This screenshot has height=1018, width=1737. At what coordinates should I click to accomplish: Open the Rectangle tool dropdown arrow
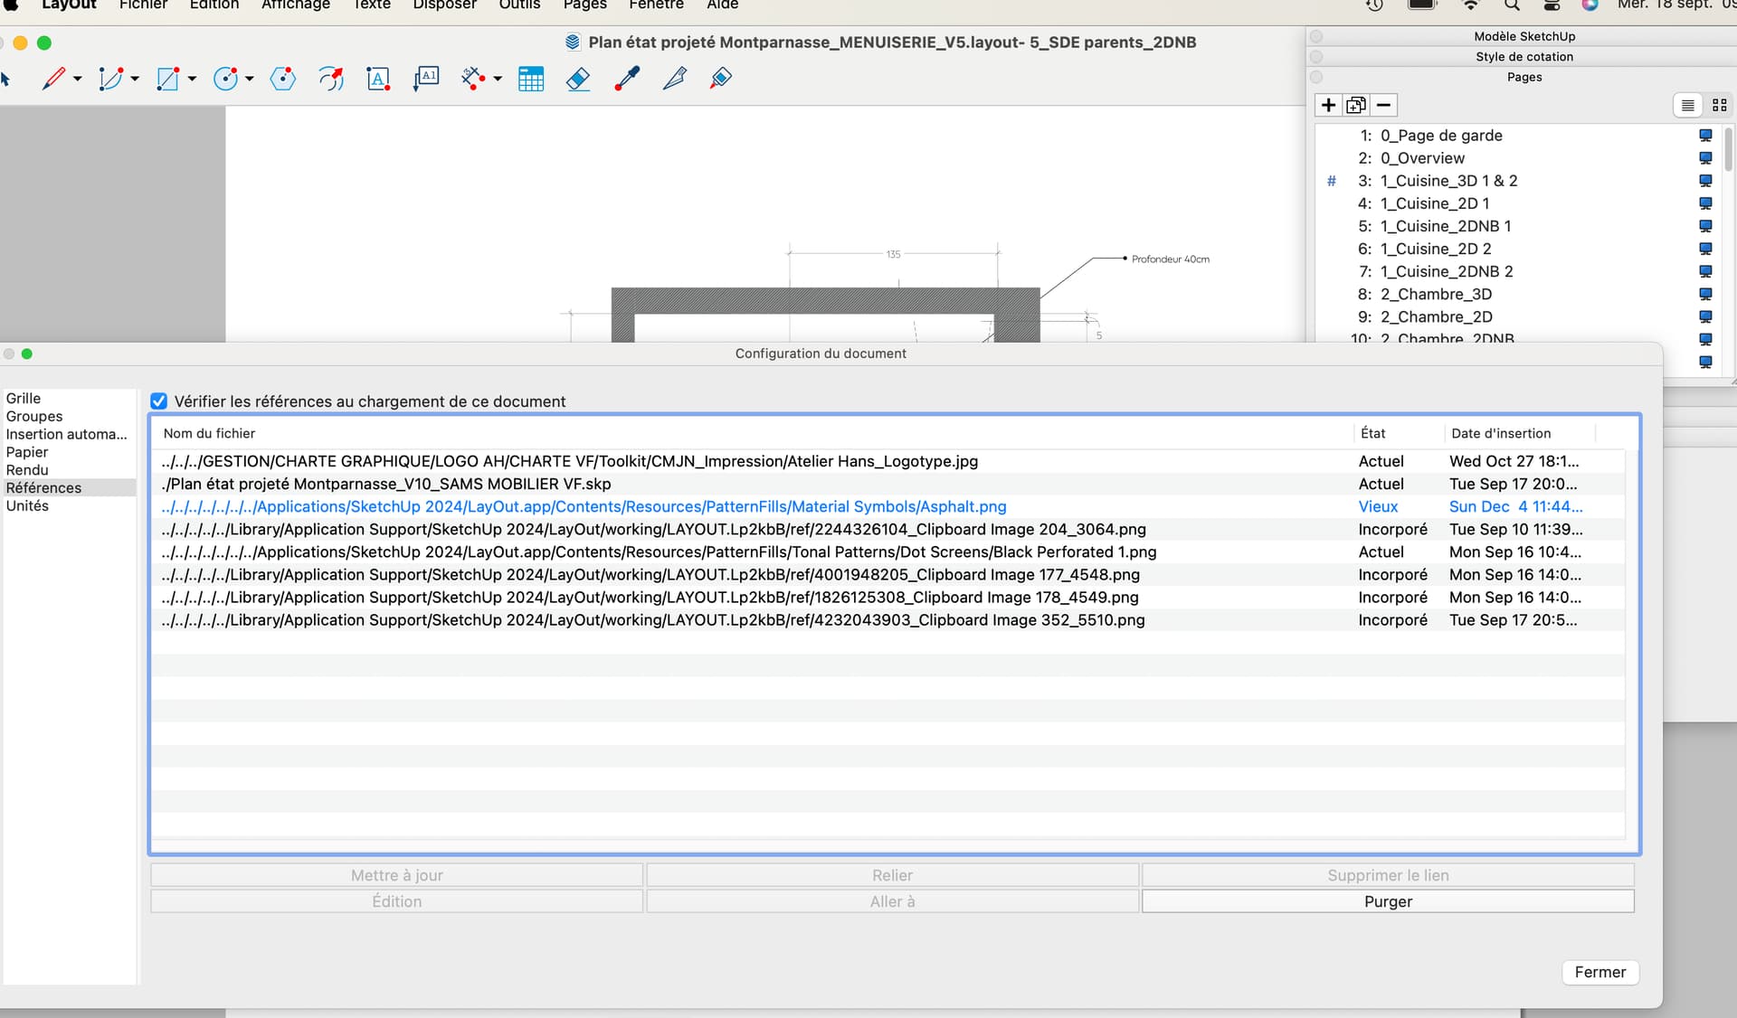(x=192, y=79)
